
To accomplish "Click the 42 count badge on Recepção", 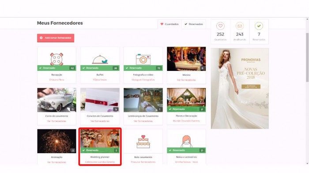I will pyautogui.click(x=72, y=68).
